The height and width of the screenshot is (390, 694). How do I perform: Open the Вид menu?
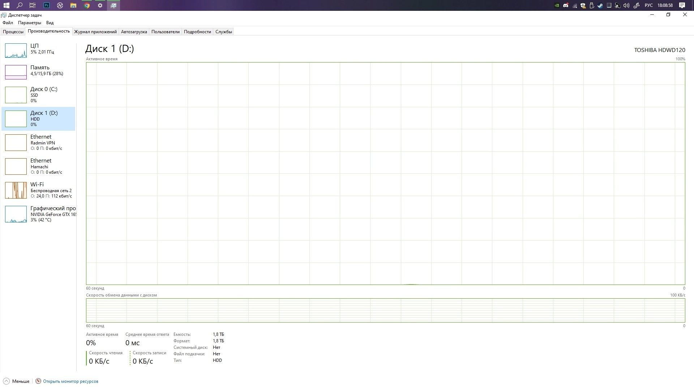pos(50,23)
